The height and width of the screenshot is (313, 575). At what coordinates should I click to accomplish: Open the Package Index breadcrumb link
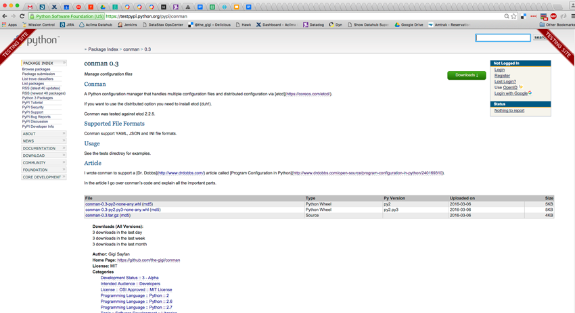click(103, 49)
